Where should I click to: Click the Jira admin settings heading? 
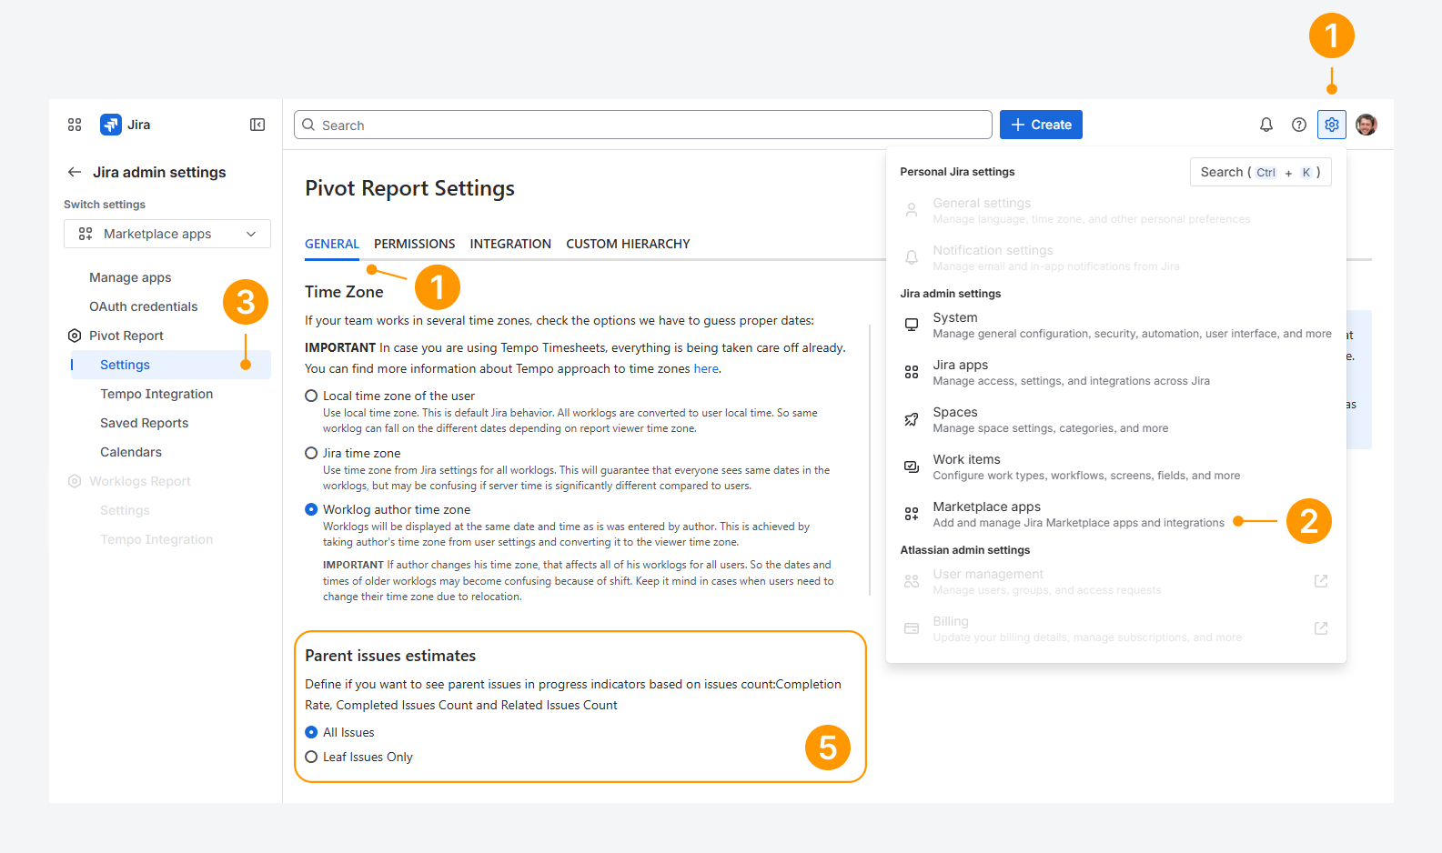159,172
